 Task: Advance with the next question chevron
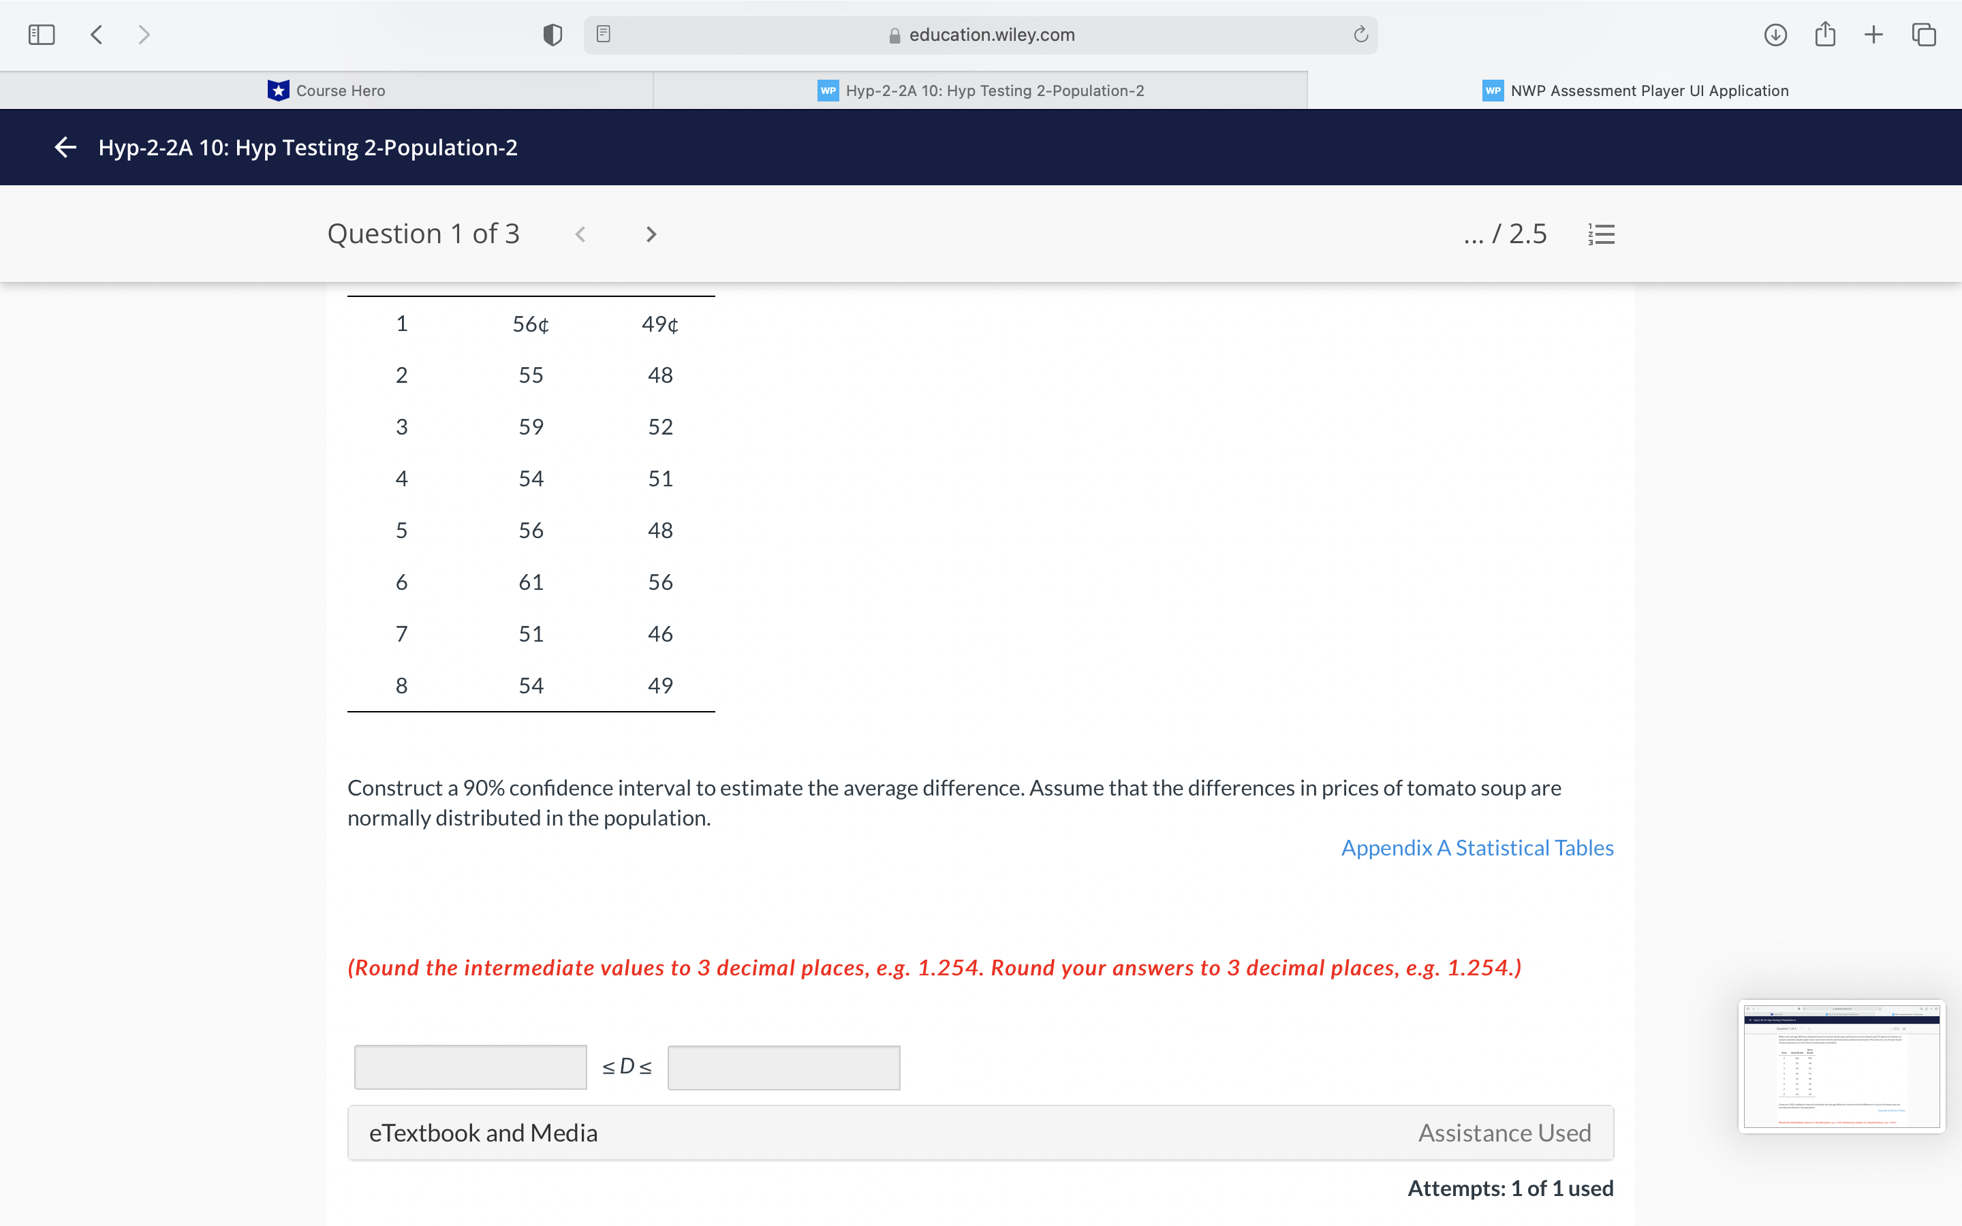[x=651, y=234]
